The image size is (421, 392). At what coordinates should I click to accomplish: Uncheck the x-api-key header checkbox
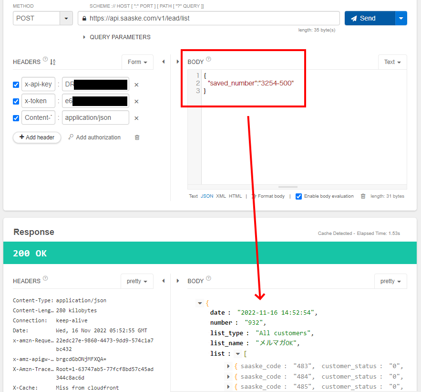pyautogui.click(x=16, y=85)
